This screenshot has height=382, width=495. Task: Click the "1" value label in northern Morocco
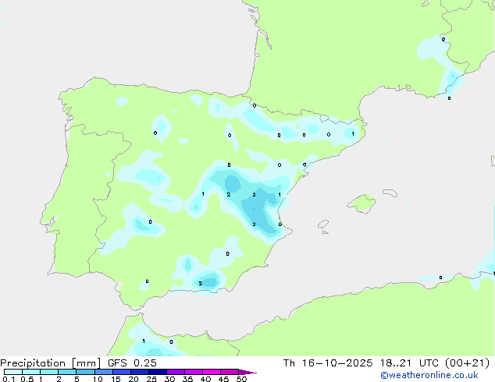coord(144,341)
